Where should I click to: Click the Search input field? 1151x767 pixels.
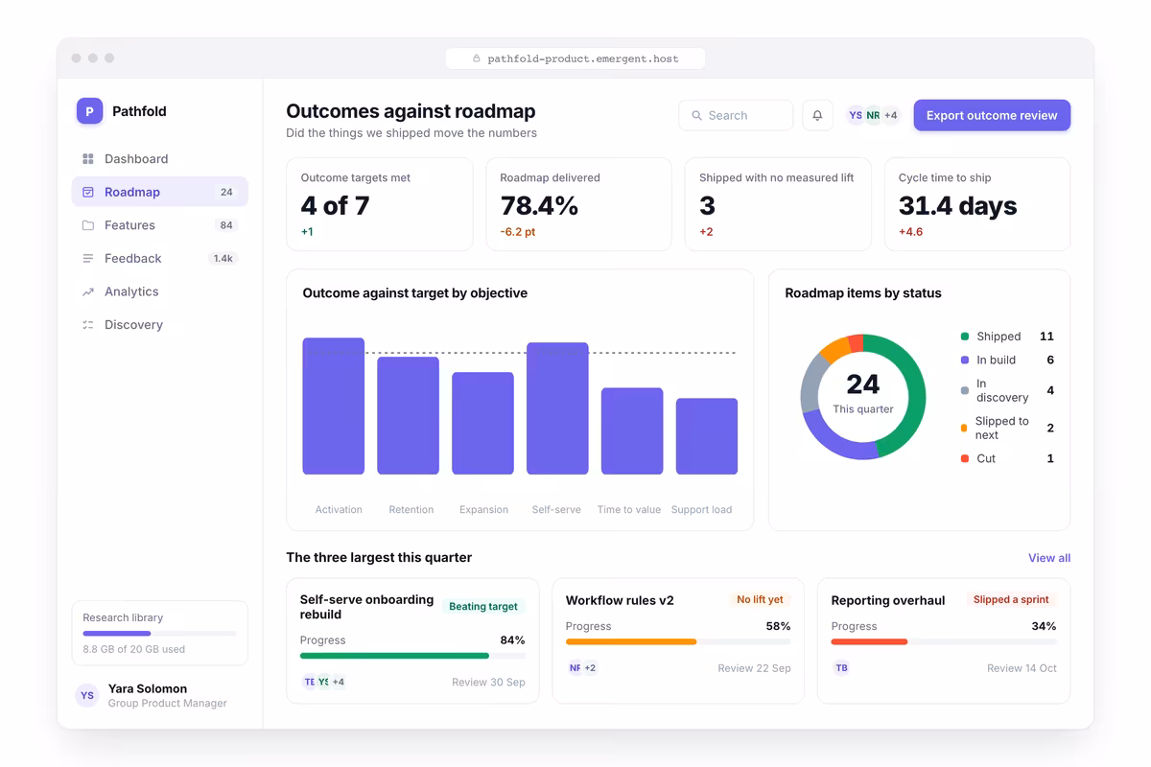pyautogui.click(x=736, y=115)
